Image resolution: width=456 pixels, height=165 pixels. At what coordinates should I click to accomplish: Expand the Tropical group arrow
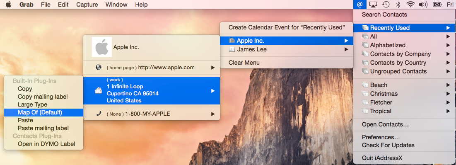(x=448, y=111)
